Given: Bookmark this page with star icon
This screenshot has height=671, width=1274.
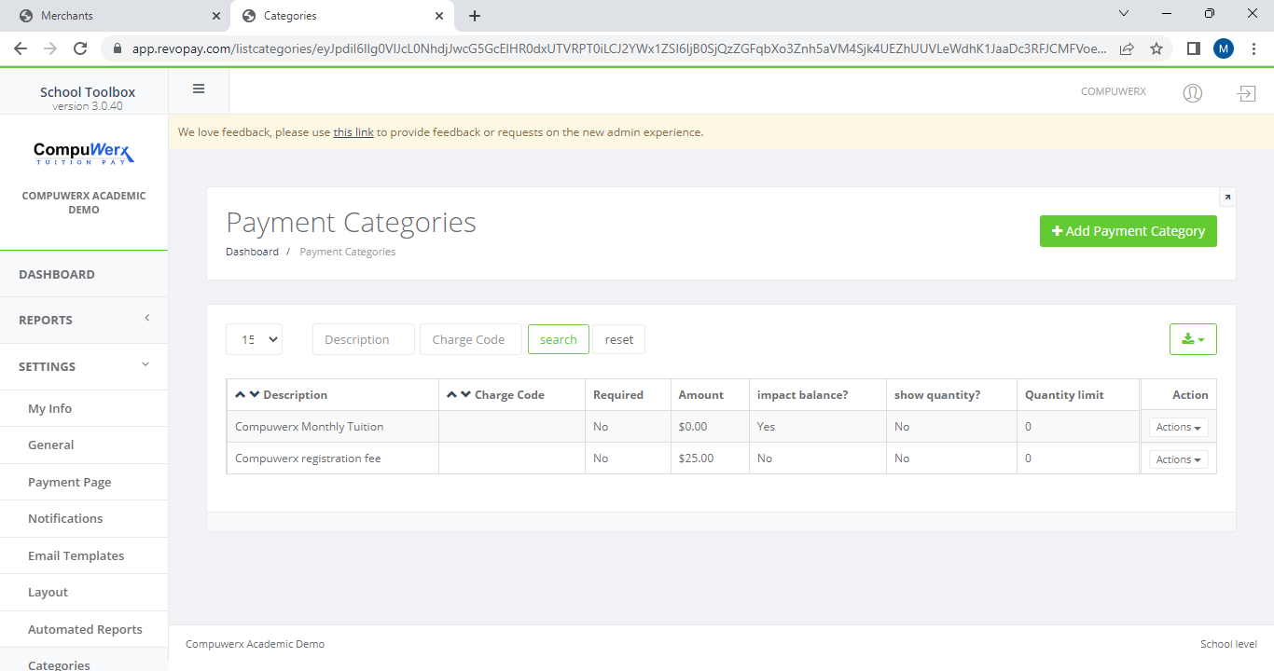Looking at the screenshot, I should coord(1156,48).
